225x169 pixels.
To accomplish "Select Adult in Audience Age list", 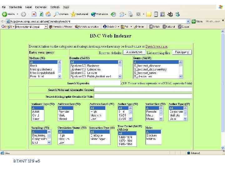I will 38,111.
